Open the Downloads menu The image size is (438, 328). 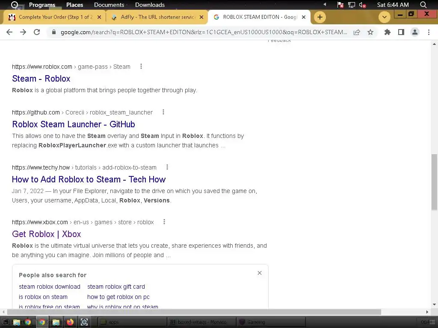[150, 5]
